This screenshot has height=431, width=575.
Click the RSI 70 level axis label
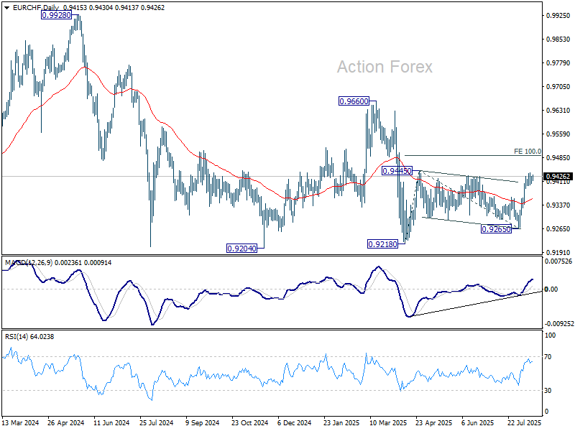(x=548, y=357)
